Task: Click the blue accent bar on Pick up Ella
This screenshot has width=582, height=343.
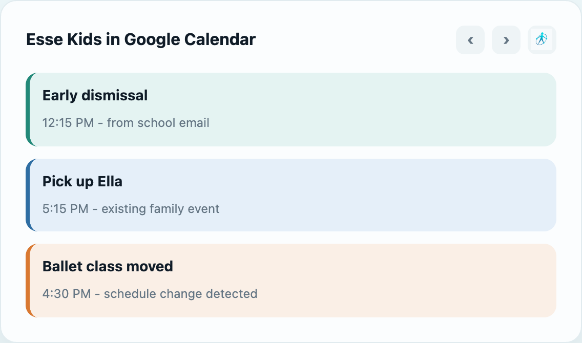Action: coord(28,195)
